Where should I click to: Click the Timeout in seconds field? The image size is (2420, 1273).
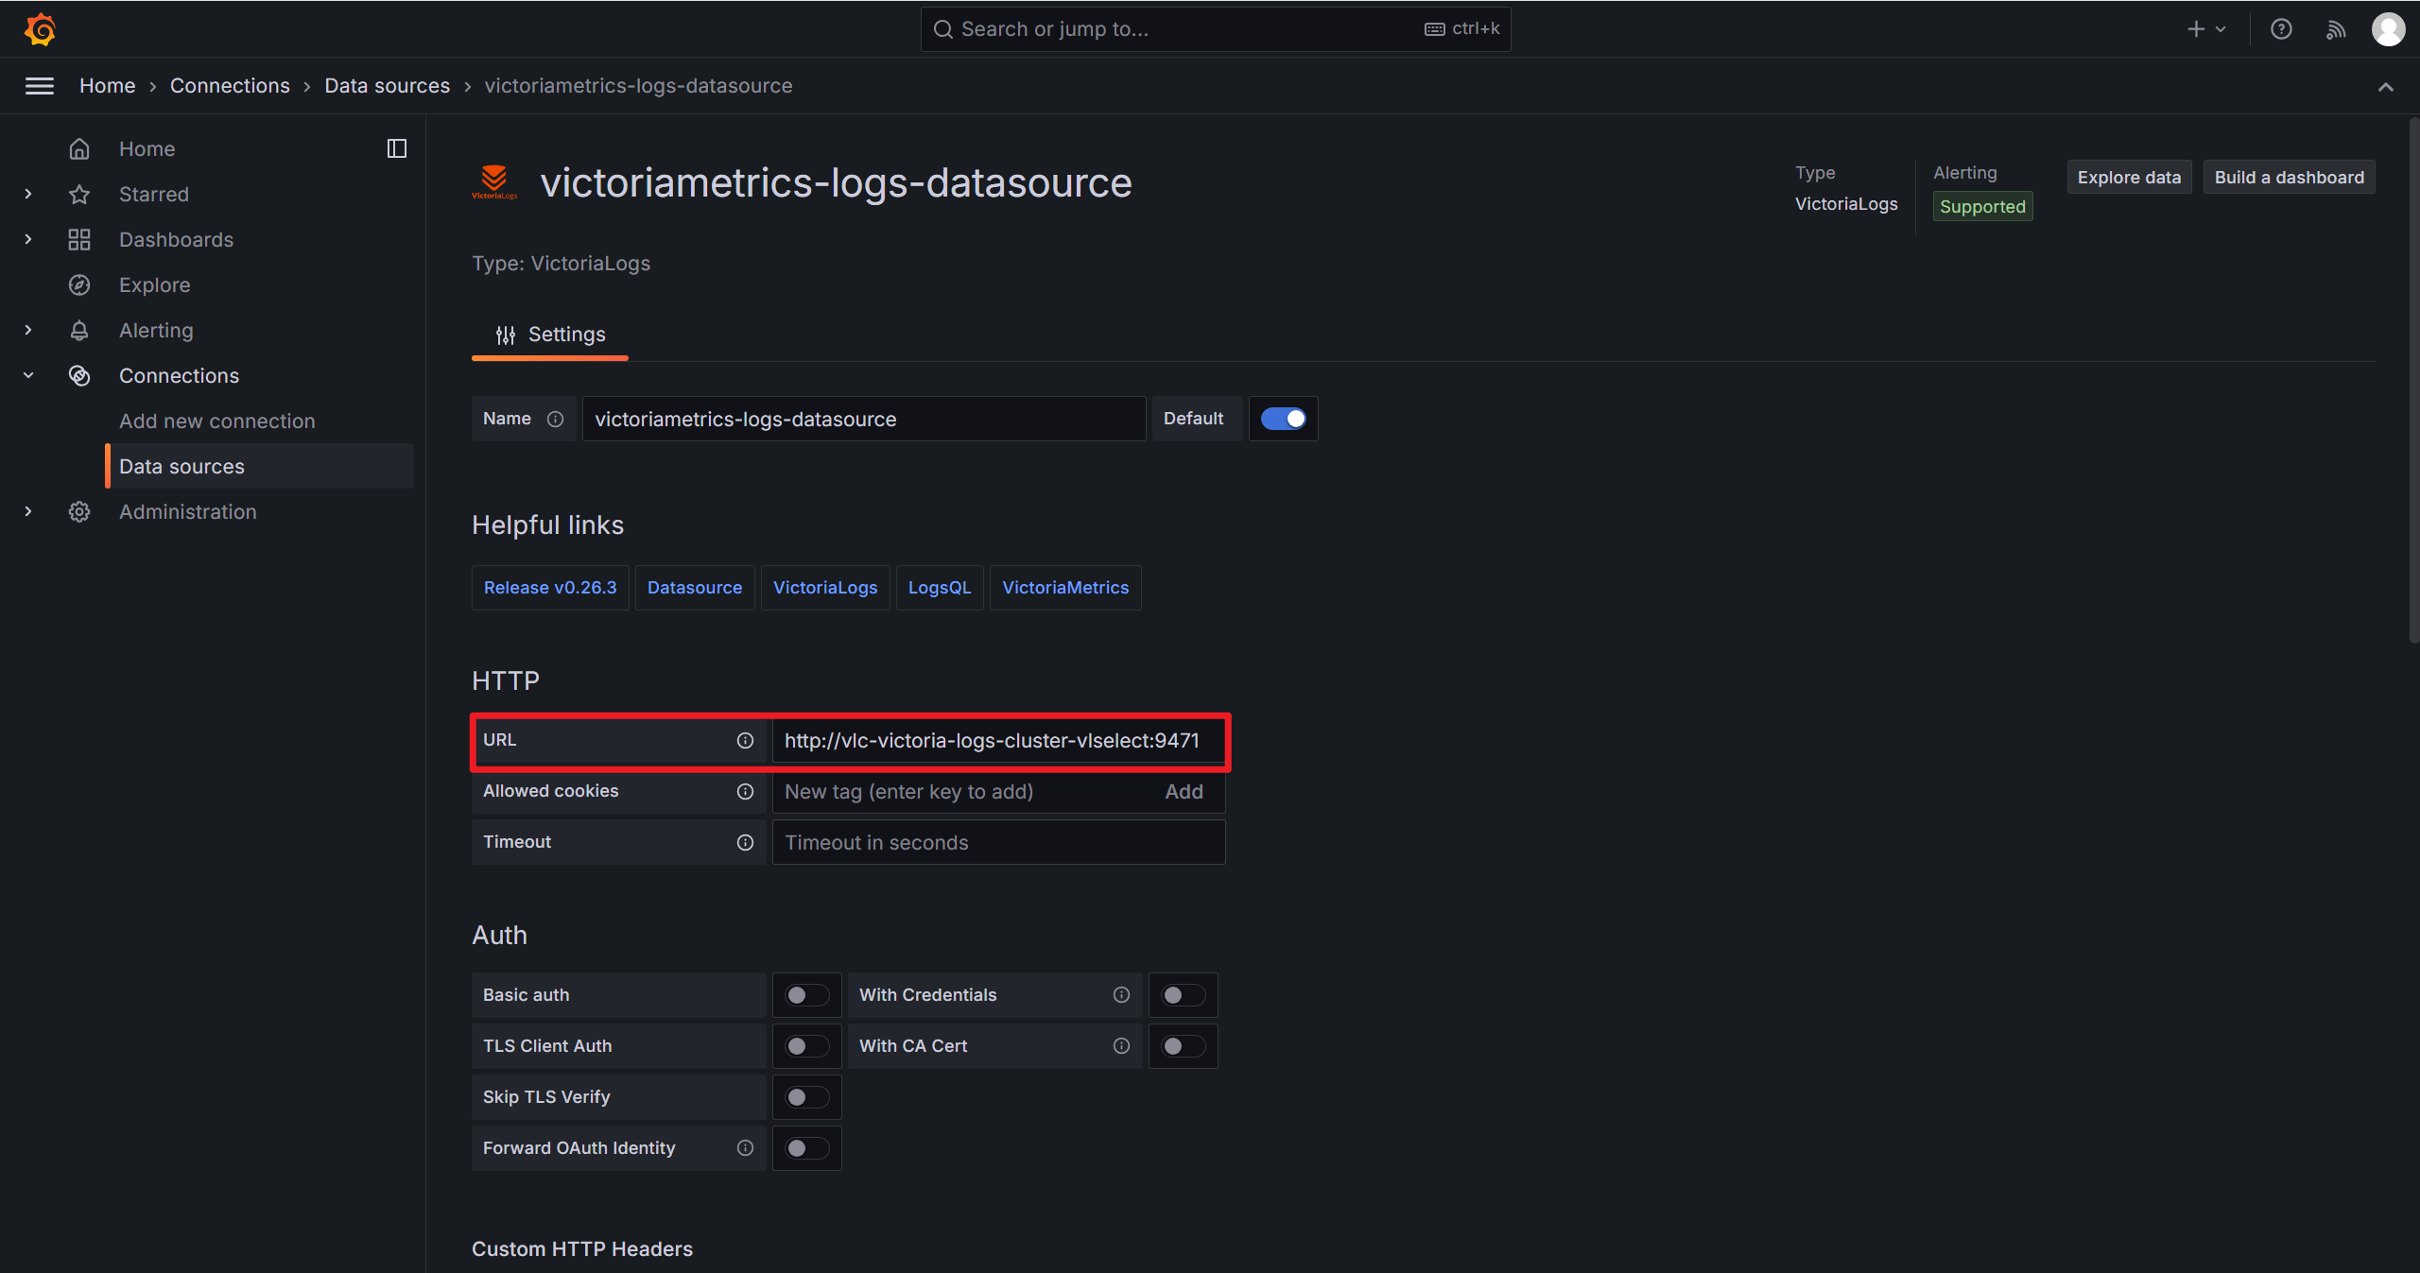point(998,842)
